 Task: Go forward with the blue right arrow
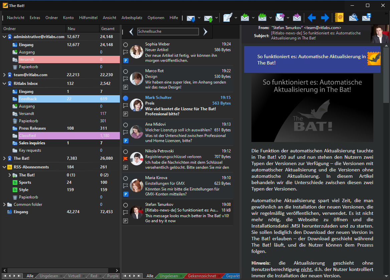325,18
